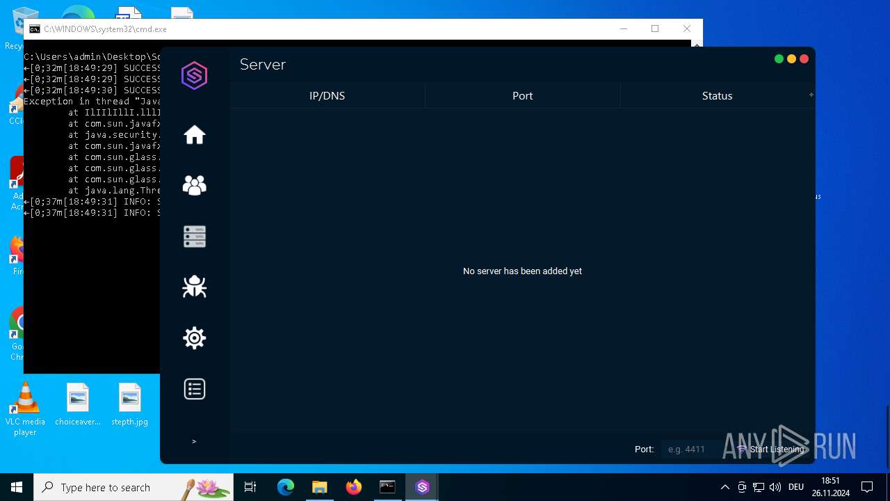Switch DEU keyboard language indicator

tap(796, 487)
